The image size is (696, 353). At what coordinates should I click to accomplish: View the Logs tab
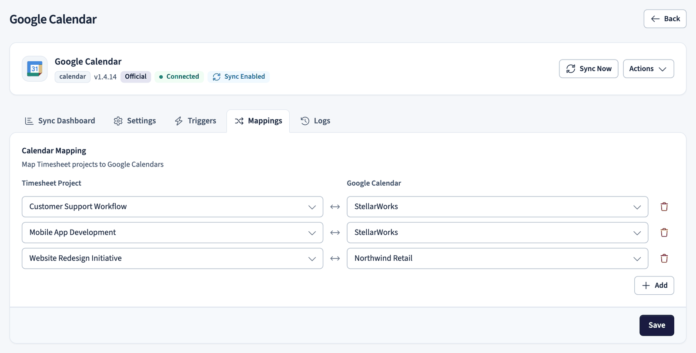pyautogui.click(x=315, y=121)
